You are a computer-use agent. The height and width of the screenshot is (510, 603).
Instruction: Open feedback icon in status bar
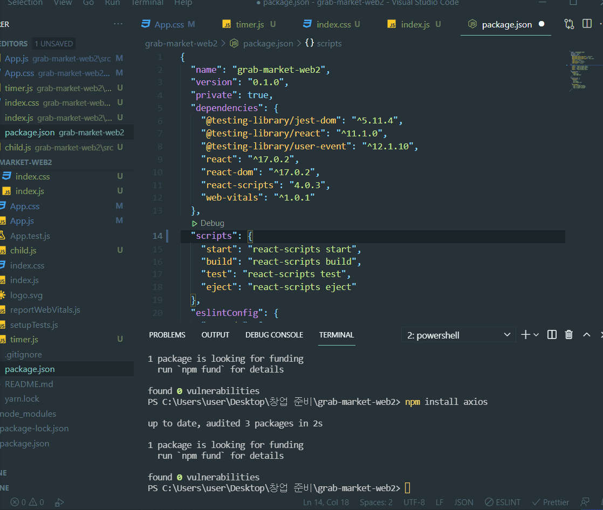point(585,502)
